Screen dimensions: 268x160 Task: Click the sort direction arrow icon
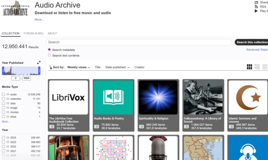[x=50, y=67]
